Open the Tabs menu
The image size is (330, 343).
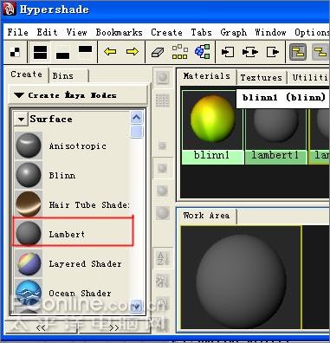click(201, 32)
